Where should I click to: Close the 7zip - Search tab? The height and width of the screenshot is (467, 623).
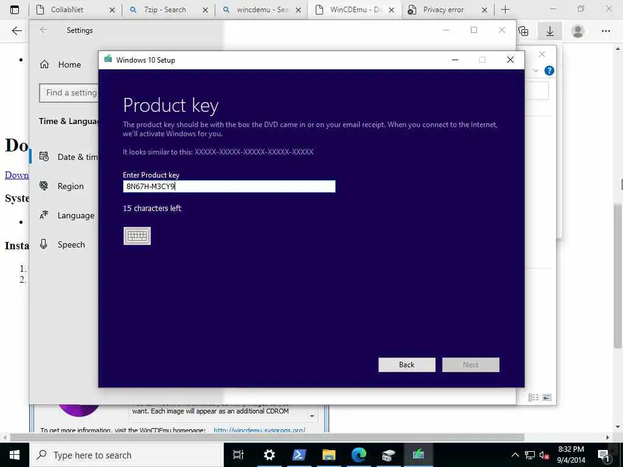[x=205, y=10]
